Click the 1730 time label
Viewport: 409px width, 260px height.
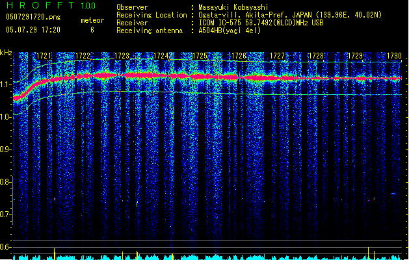click(x=394, y=56)
